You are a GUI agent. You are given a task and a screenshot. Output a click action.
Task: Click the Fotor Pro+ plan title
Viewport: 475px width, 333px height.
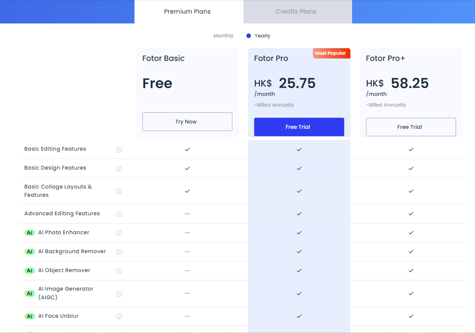[385, 58]
